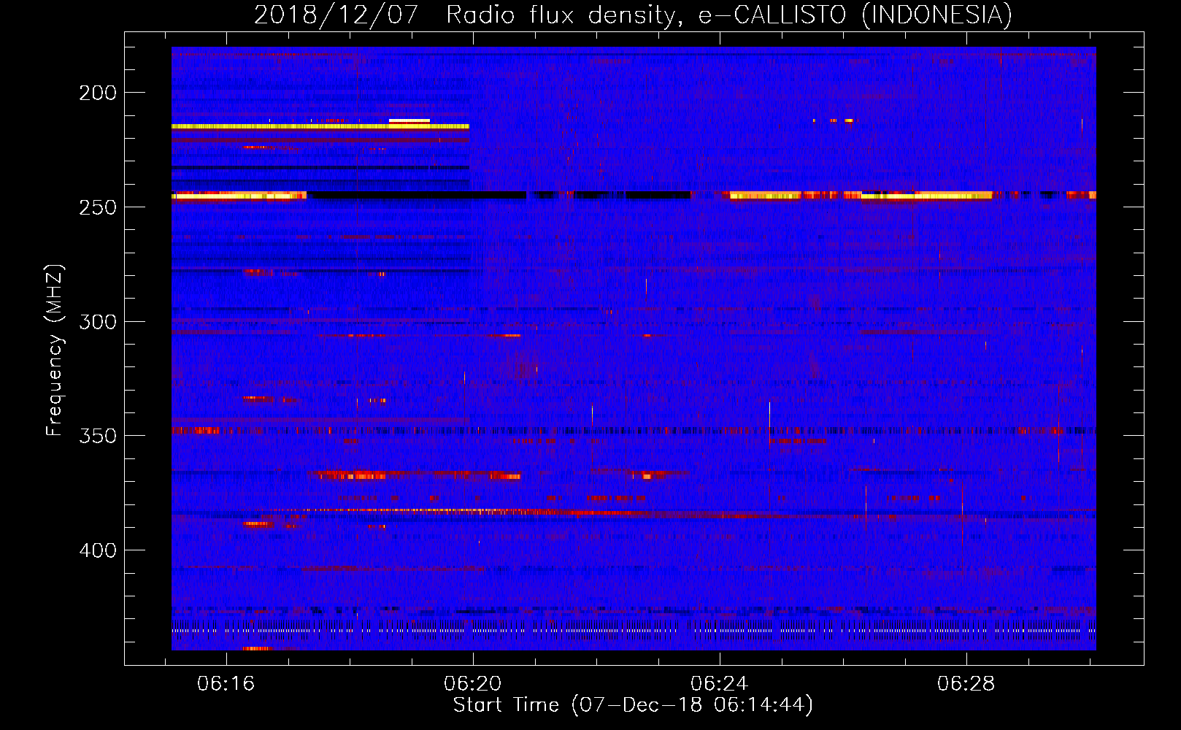
Task: Click the plot title 'Radio flux density, e-CALLISTO (INDONESIA)'
Action: 728,15
